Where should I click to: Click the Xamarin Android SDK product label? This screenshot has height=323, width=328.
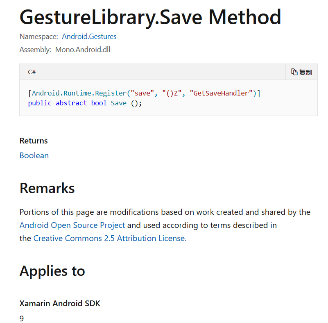click(x=60, y=303)
